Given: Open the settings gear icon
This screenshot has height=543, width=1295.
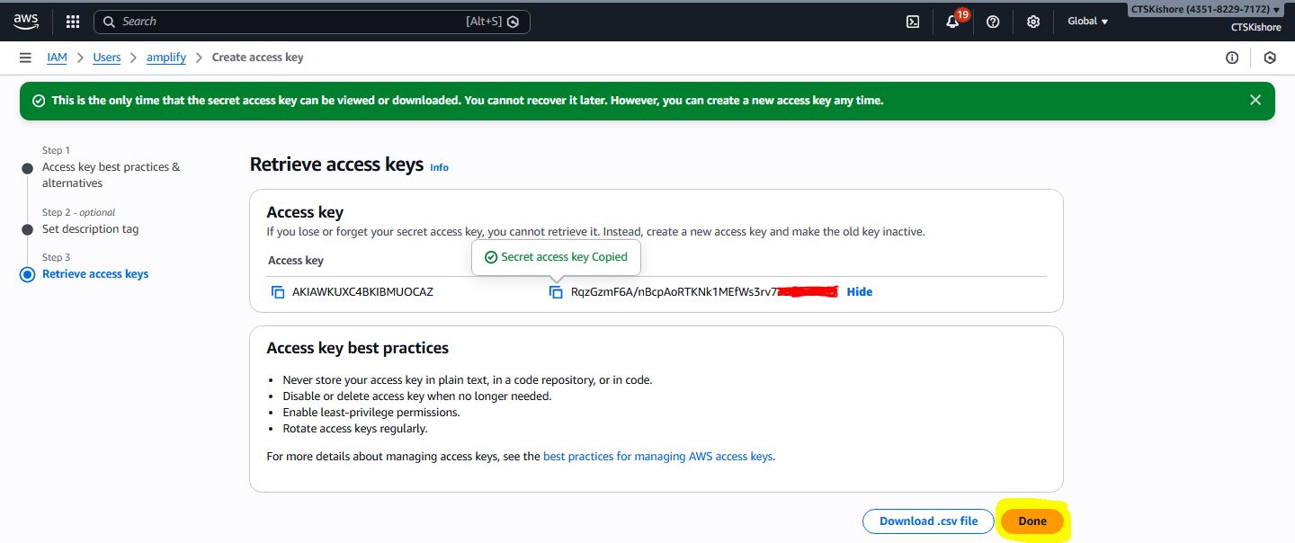Looking at the screenshot, I should pyautogui.click(x=1033, y=22).
